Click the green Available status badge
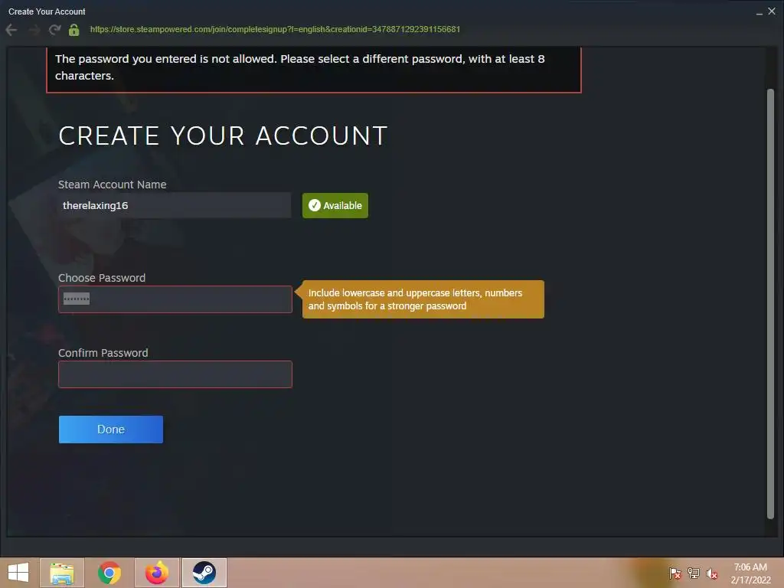 point(335,205)
